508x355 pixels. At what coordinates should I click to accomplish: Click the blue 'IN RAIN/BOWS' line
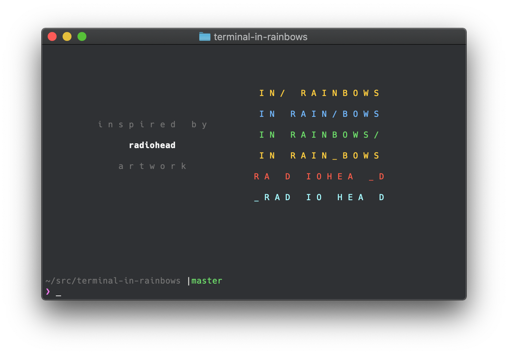319,114
